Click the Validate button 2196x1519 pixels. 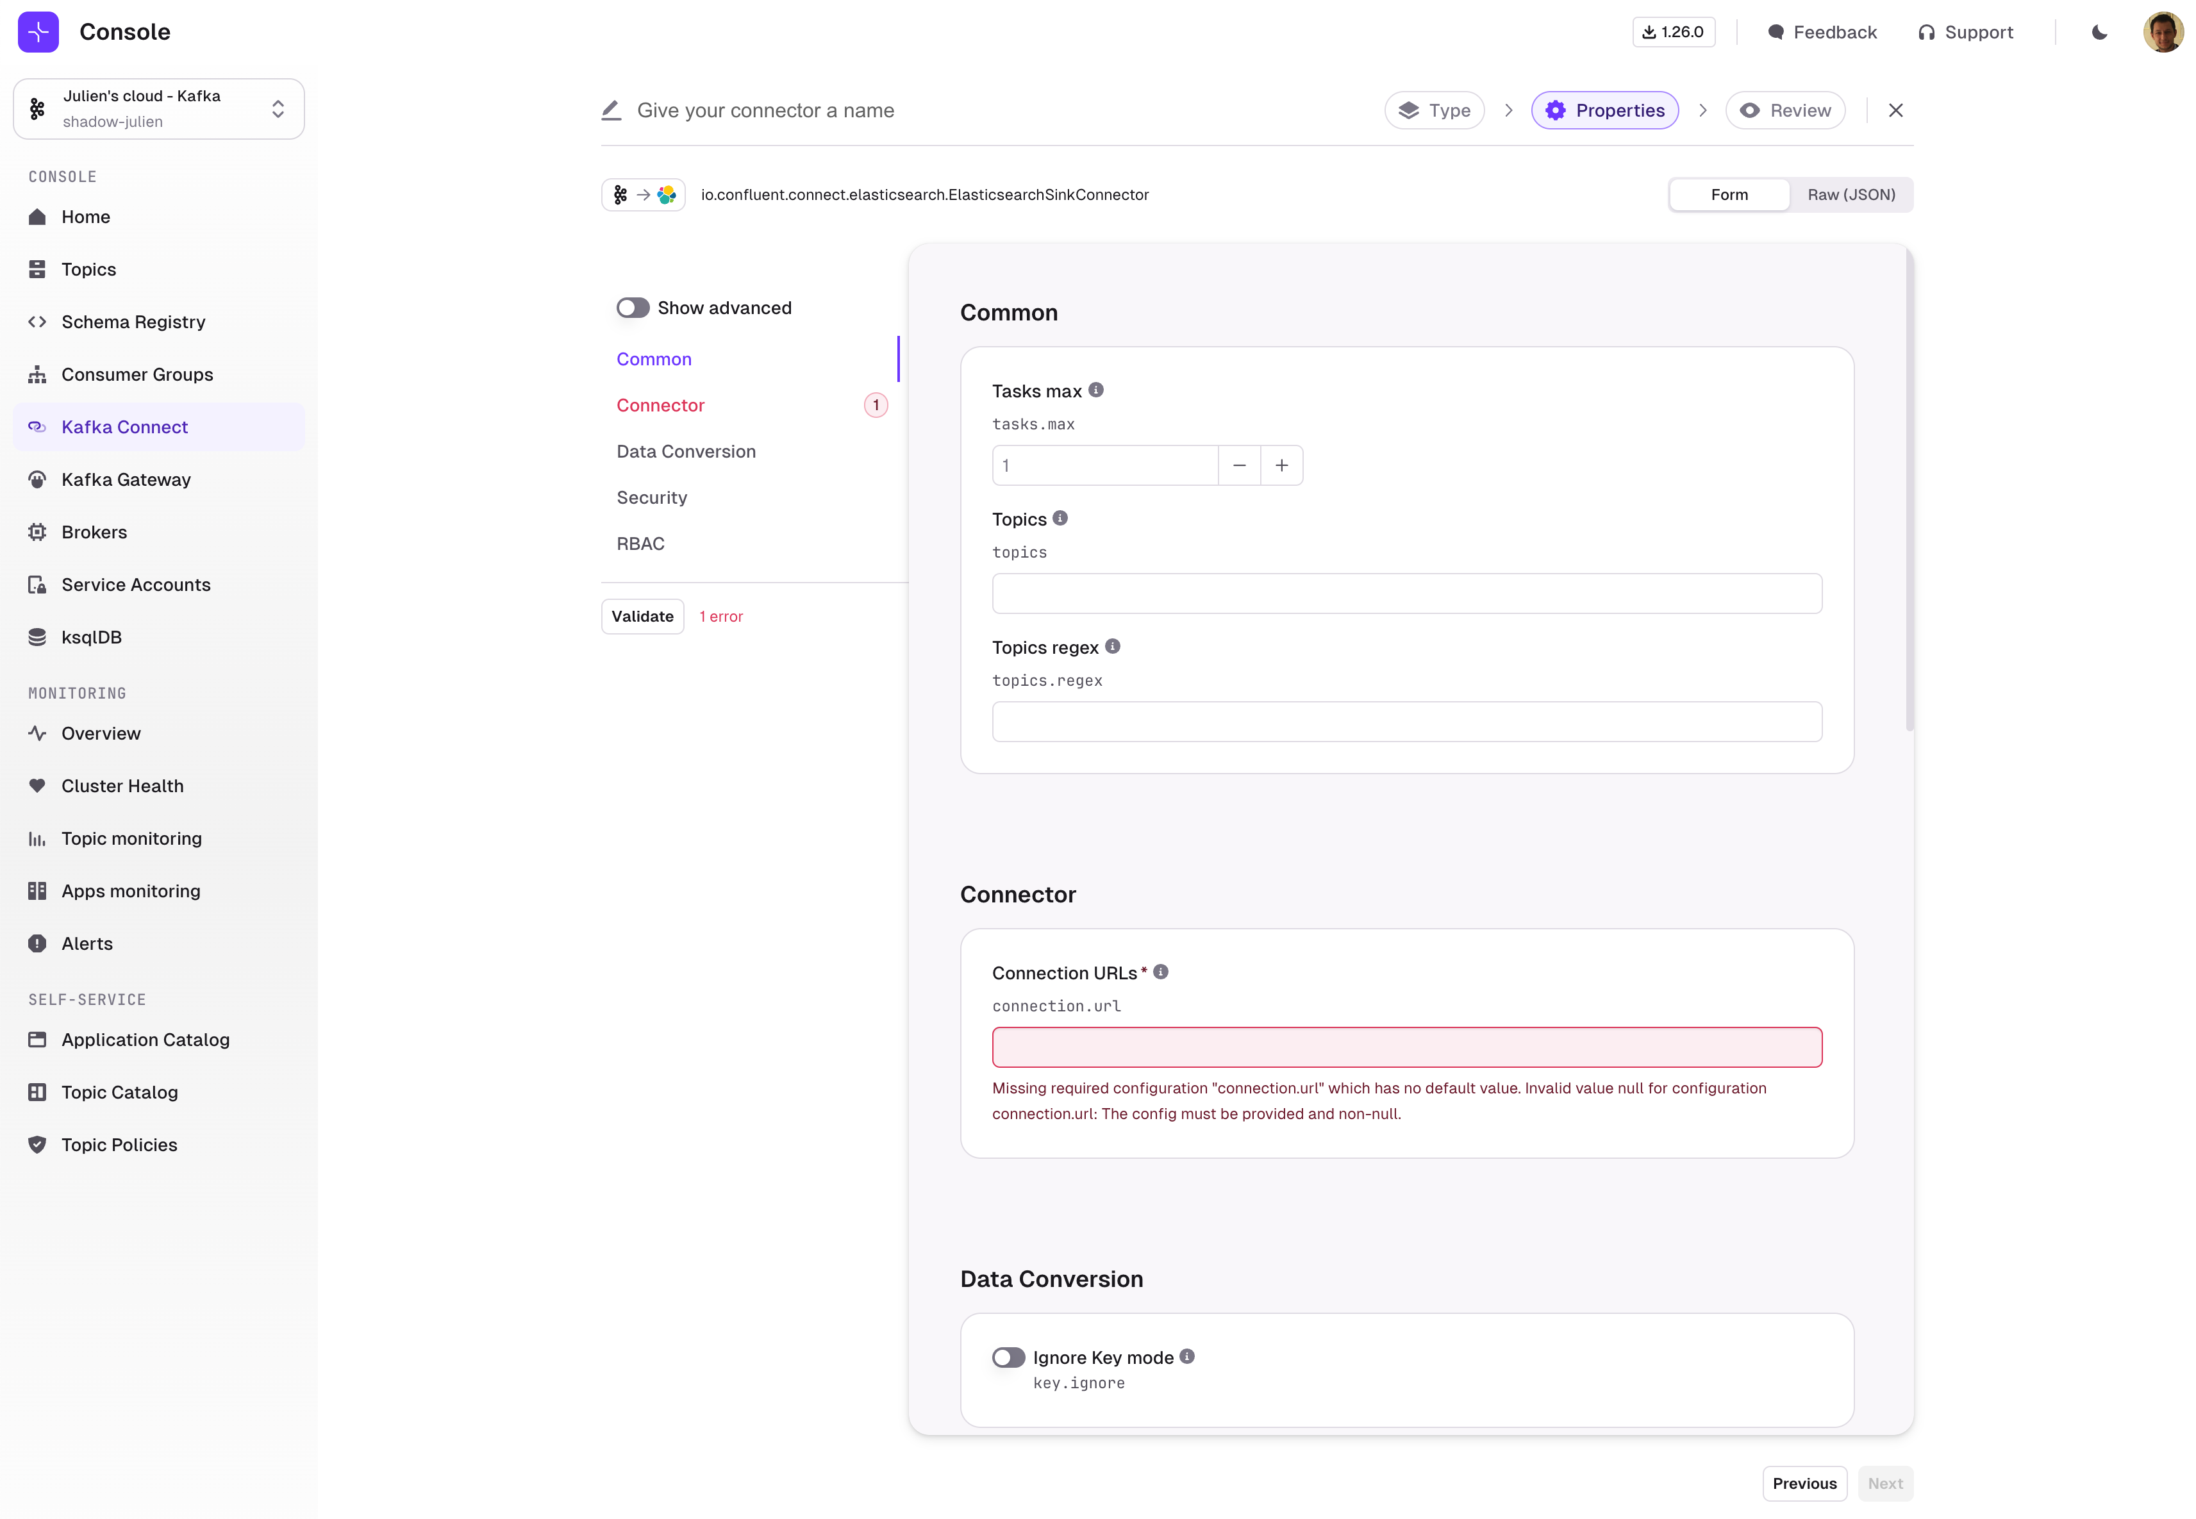642,616
